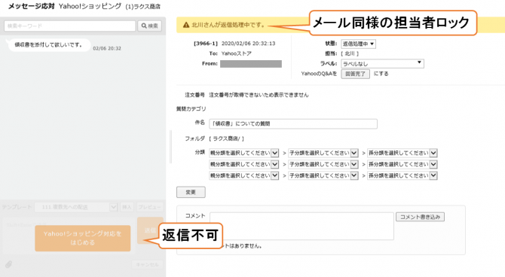Click the 領収書を添付して欲しいです message bubble

click(x=48, y=45)
